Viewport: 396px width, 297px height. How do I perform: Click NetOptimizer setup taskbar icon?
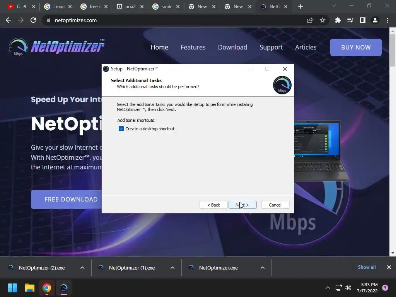64,288
